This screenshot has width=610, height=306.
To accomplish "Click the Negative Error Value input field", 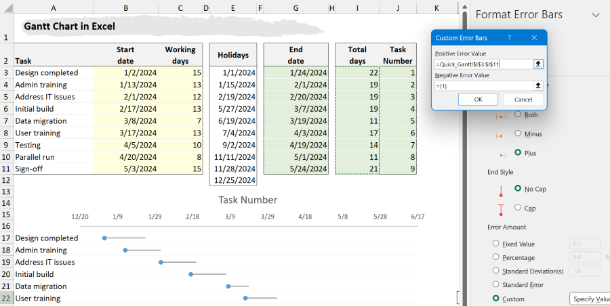I will (482, 86).
